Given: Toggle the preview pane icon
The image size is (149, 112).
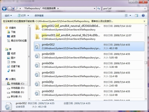Looking at the screenshot, I should click(x=136, y=16).
